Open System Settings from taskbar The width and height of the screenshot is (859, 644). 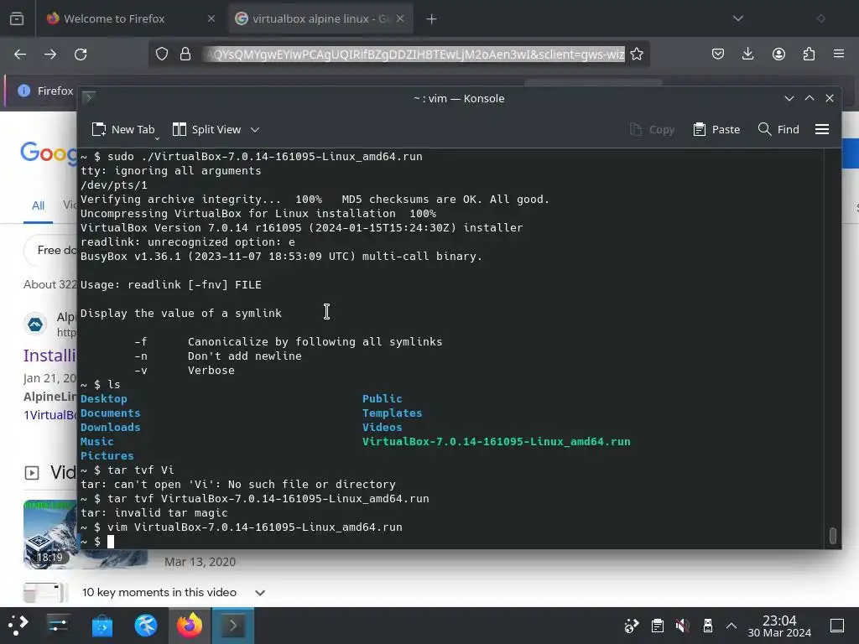(58, 626)
